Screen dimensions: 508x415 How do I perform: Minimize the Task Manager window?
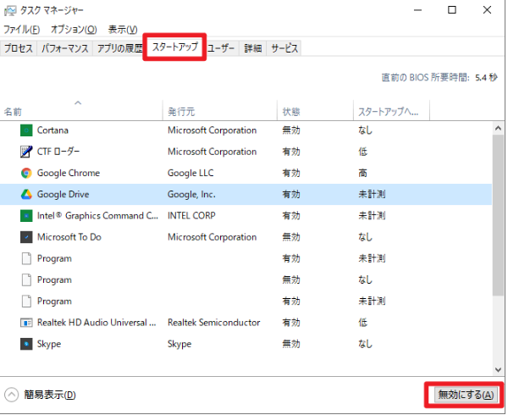(418, 10)
